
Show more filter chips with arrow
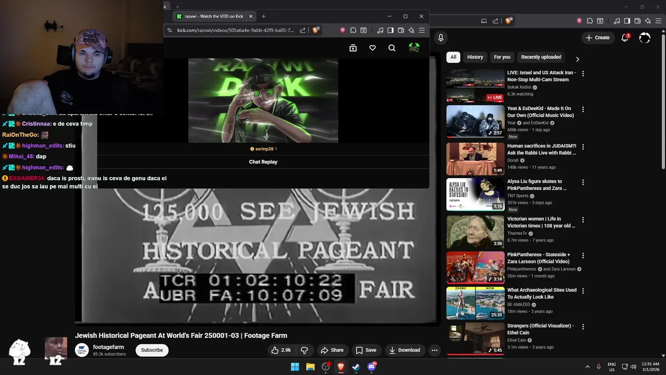point(577,59)
